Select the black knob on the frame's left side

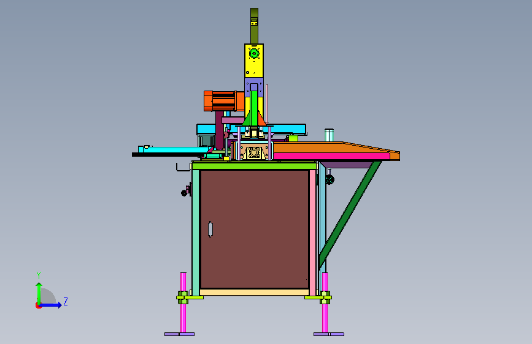click(x=184, y=193)
